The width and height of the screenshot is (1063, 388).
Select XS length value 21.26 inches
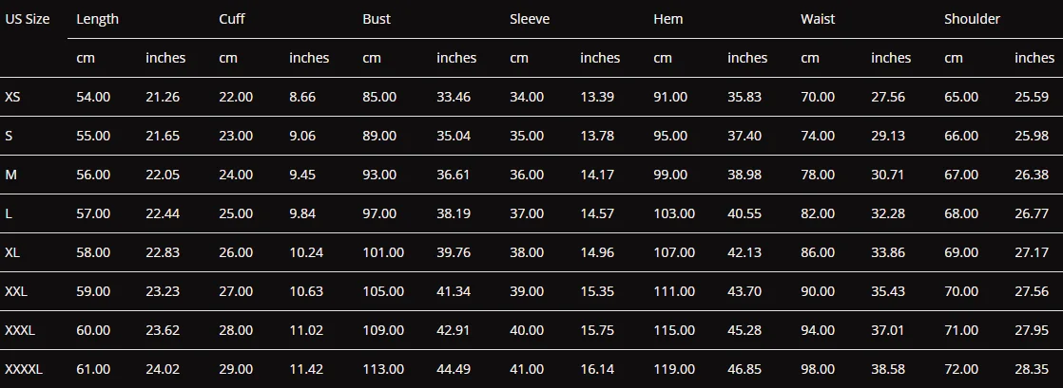(163, 97)
